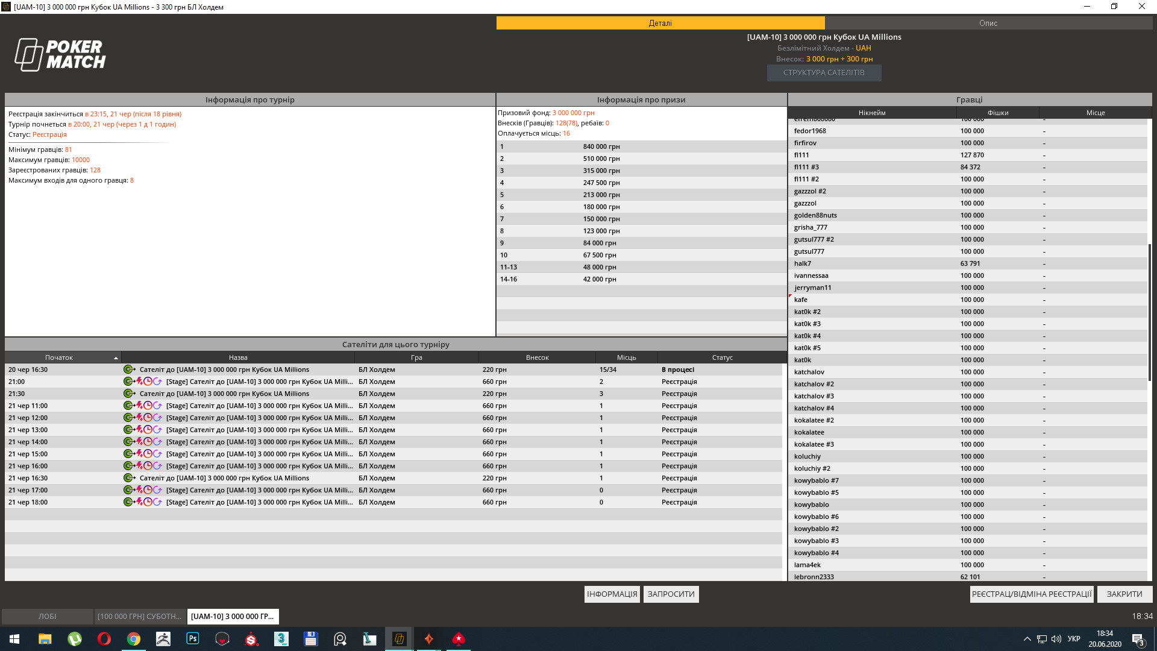Screen dimensions: 1157x651
Task: Click clock icon in 21 чер 14:00 row
Action: [148, 442]
